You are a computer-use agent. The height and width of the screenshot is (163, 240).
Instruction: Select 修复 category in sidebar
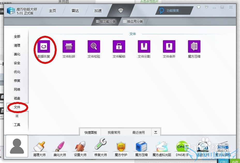point(17,81)
